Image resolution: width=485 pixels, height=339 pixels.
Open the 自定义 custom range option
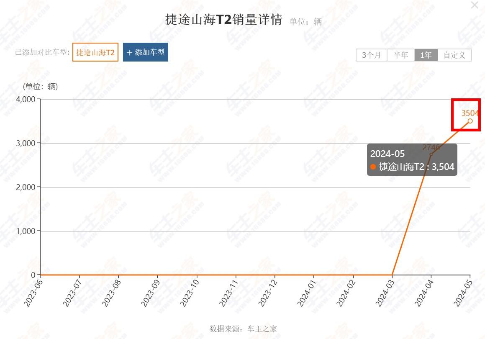pos(454,55)
